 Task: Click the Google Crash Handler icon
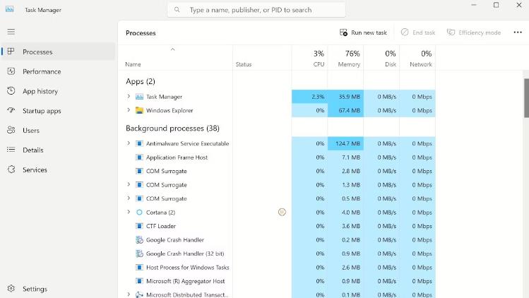139,240
